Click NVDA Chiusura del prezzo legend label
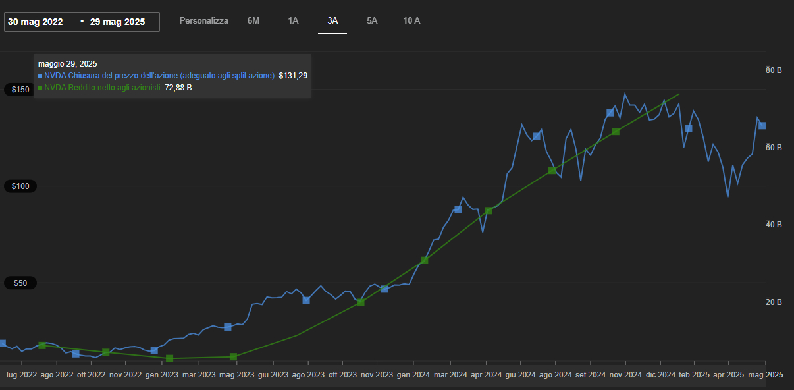This screenshot has height=390, width=794. tap(160, 76)
